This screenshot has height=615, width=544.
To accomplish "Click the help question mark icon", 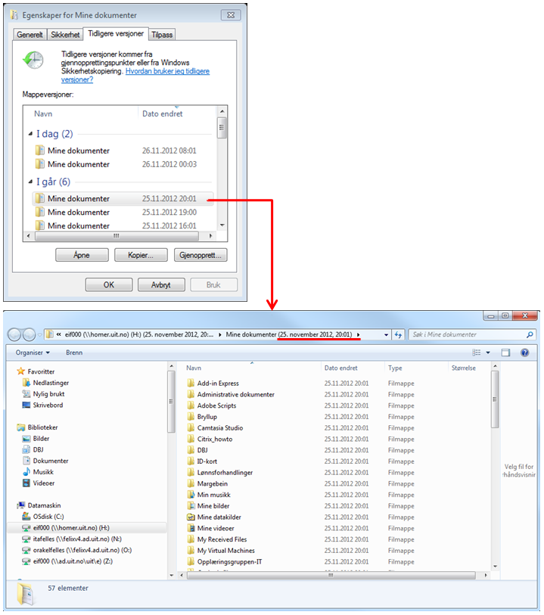I will coord(524,353).
